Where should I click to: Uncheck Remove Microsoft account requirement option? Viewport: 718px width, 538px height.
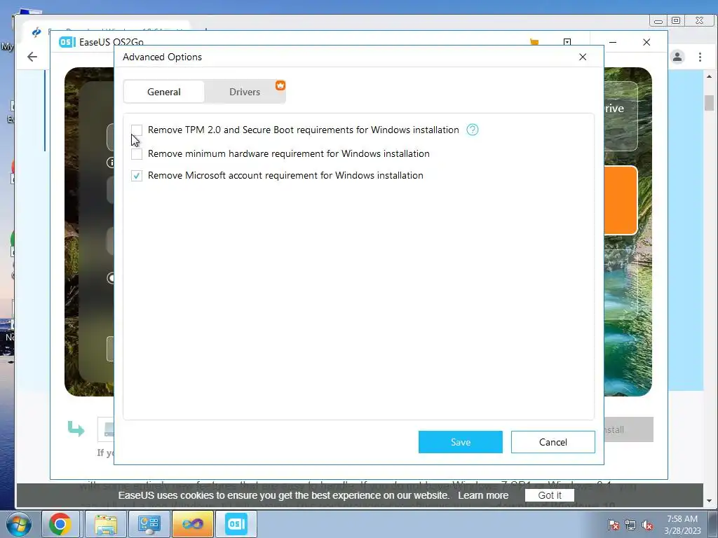point(137,176)
